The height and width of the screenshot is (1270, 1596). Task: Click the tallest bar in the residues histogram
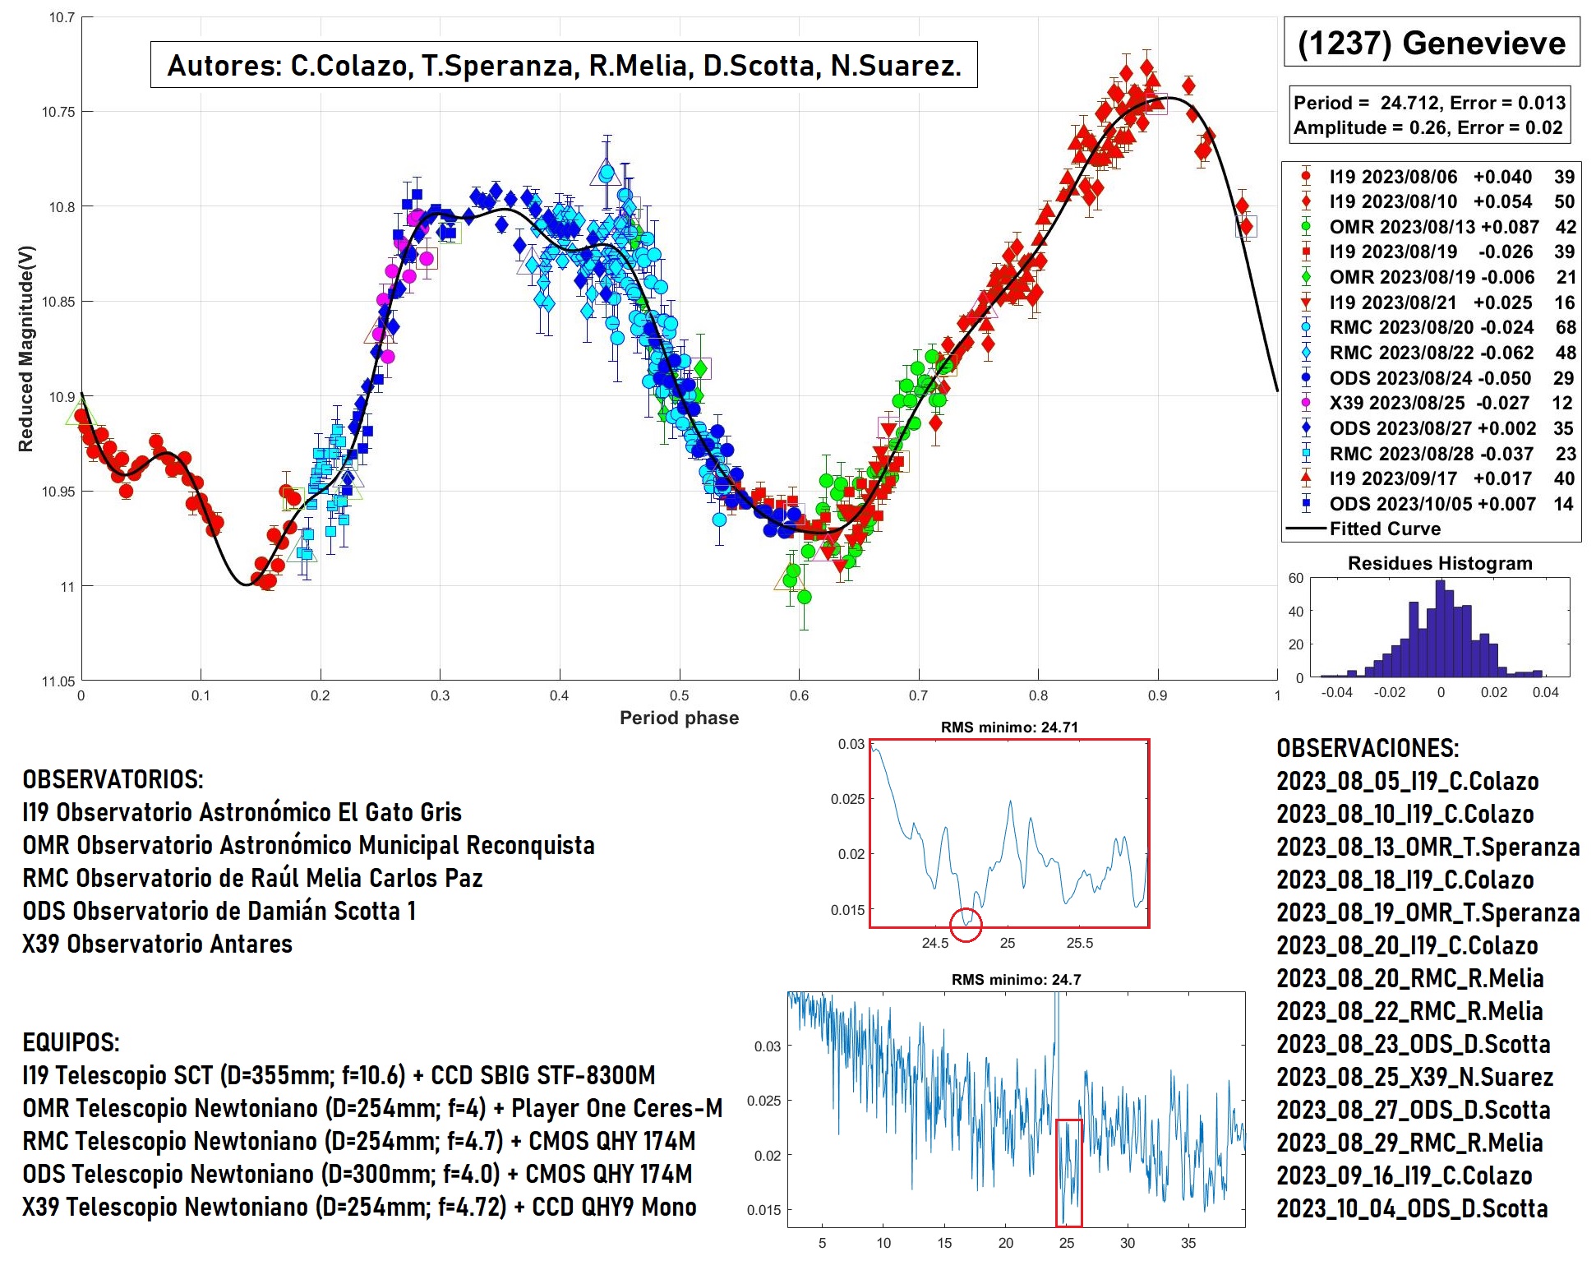1440,629
